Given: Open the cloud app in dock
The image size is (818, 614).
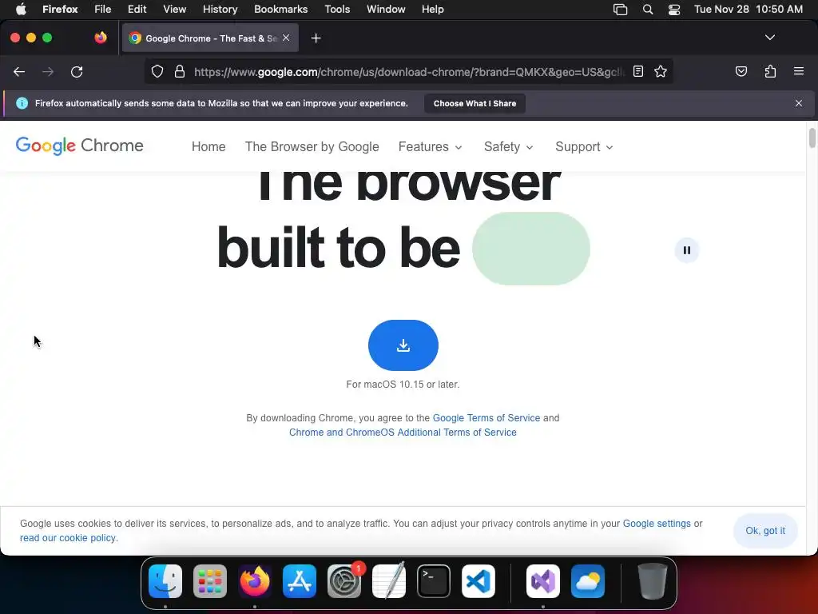Looking at the screenshot, I should point(588,581).
